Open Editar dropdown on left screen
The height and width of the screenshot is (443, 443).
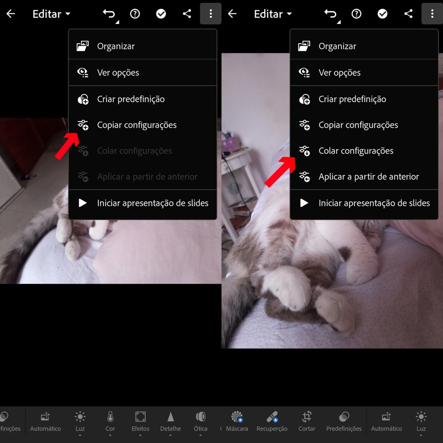51,14
